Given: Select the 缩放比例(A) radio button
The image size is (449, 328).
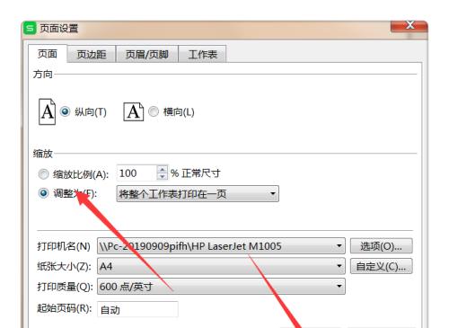Looking at the screenshot, I should click(x=43, y=174).
